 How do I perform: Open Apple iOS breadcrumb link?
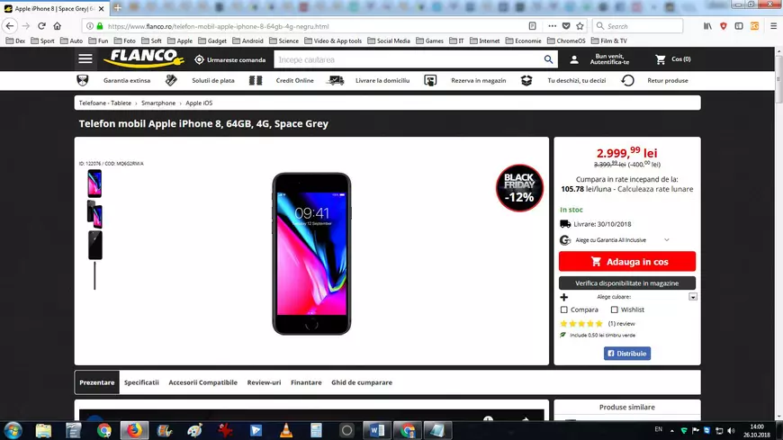[199, 103]
